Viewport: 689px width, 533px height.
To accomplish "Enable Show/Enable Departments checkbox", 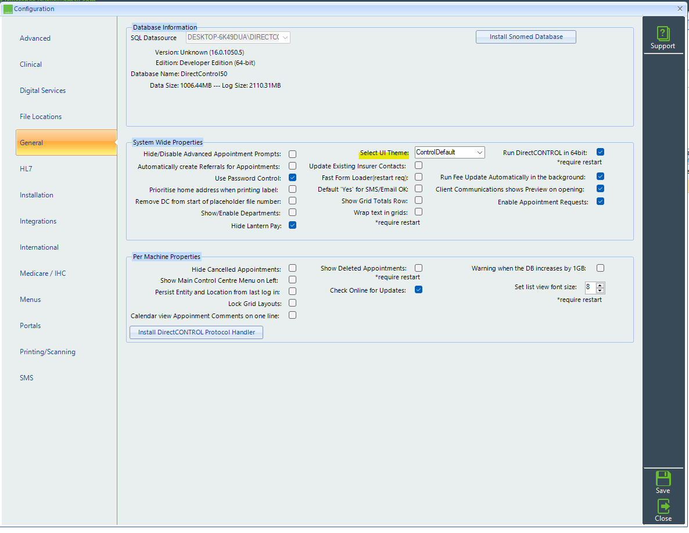I will tap(292, 213).
